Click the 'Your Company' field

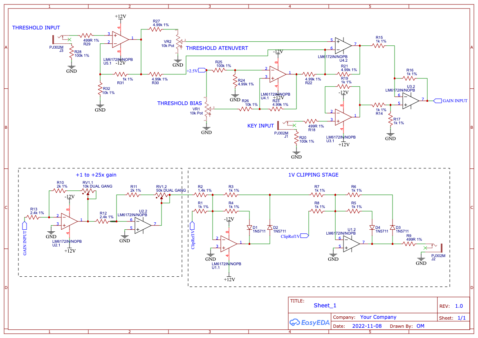(x=378, y=317)
